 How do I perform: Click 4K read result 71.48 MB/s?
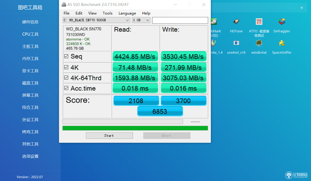(135, 68)
